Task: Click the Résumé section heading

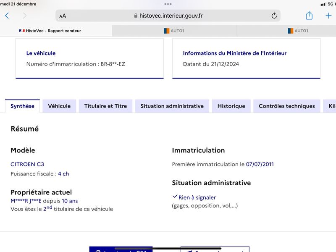Action: [25, 129]
